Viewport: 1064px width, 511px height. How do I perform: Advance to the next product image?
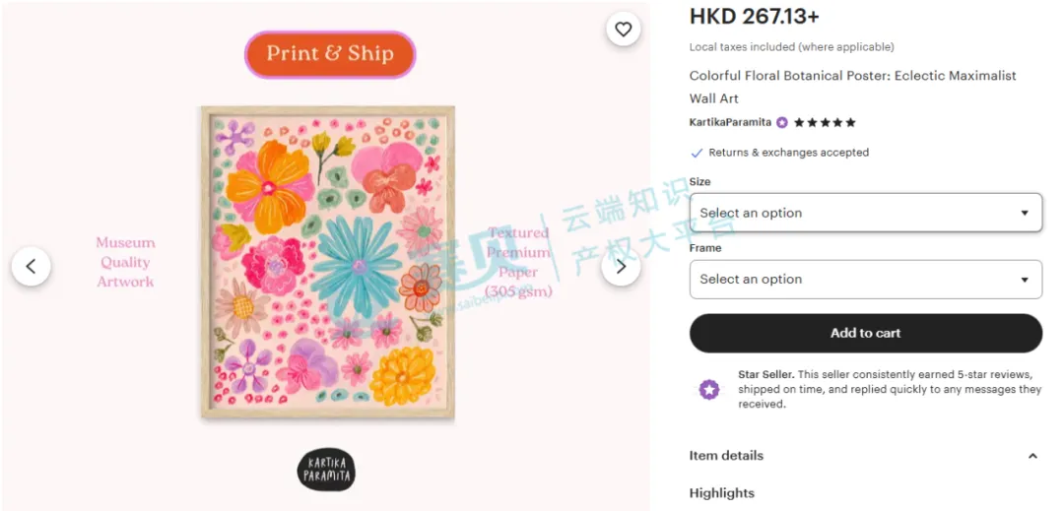pyautogui.click(x=621, y=266)
